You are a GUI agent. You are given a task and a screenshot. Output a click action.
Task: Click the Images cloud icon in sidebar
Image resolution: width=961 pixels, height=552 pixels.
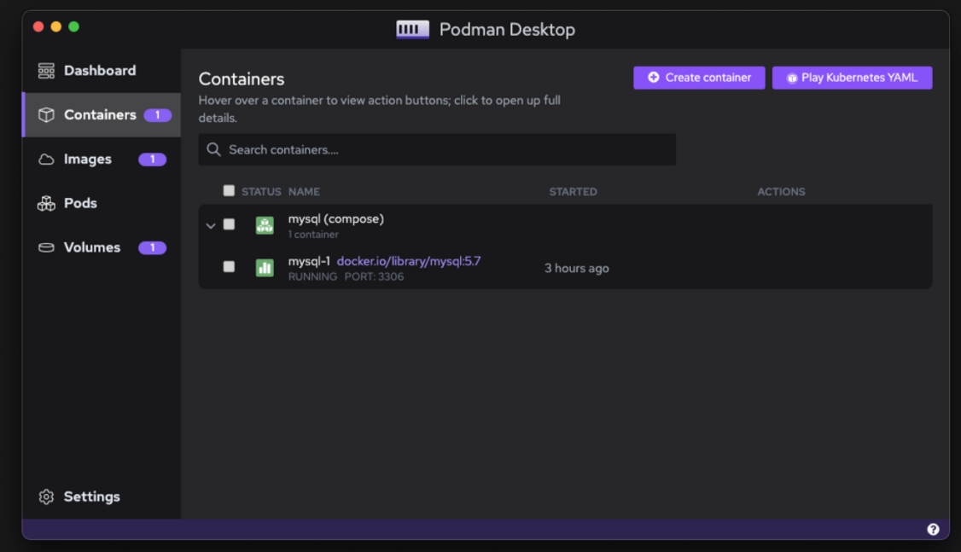46,160
